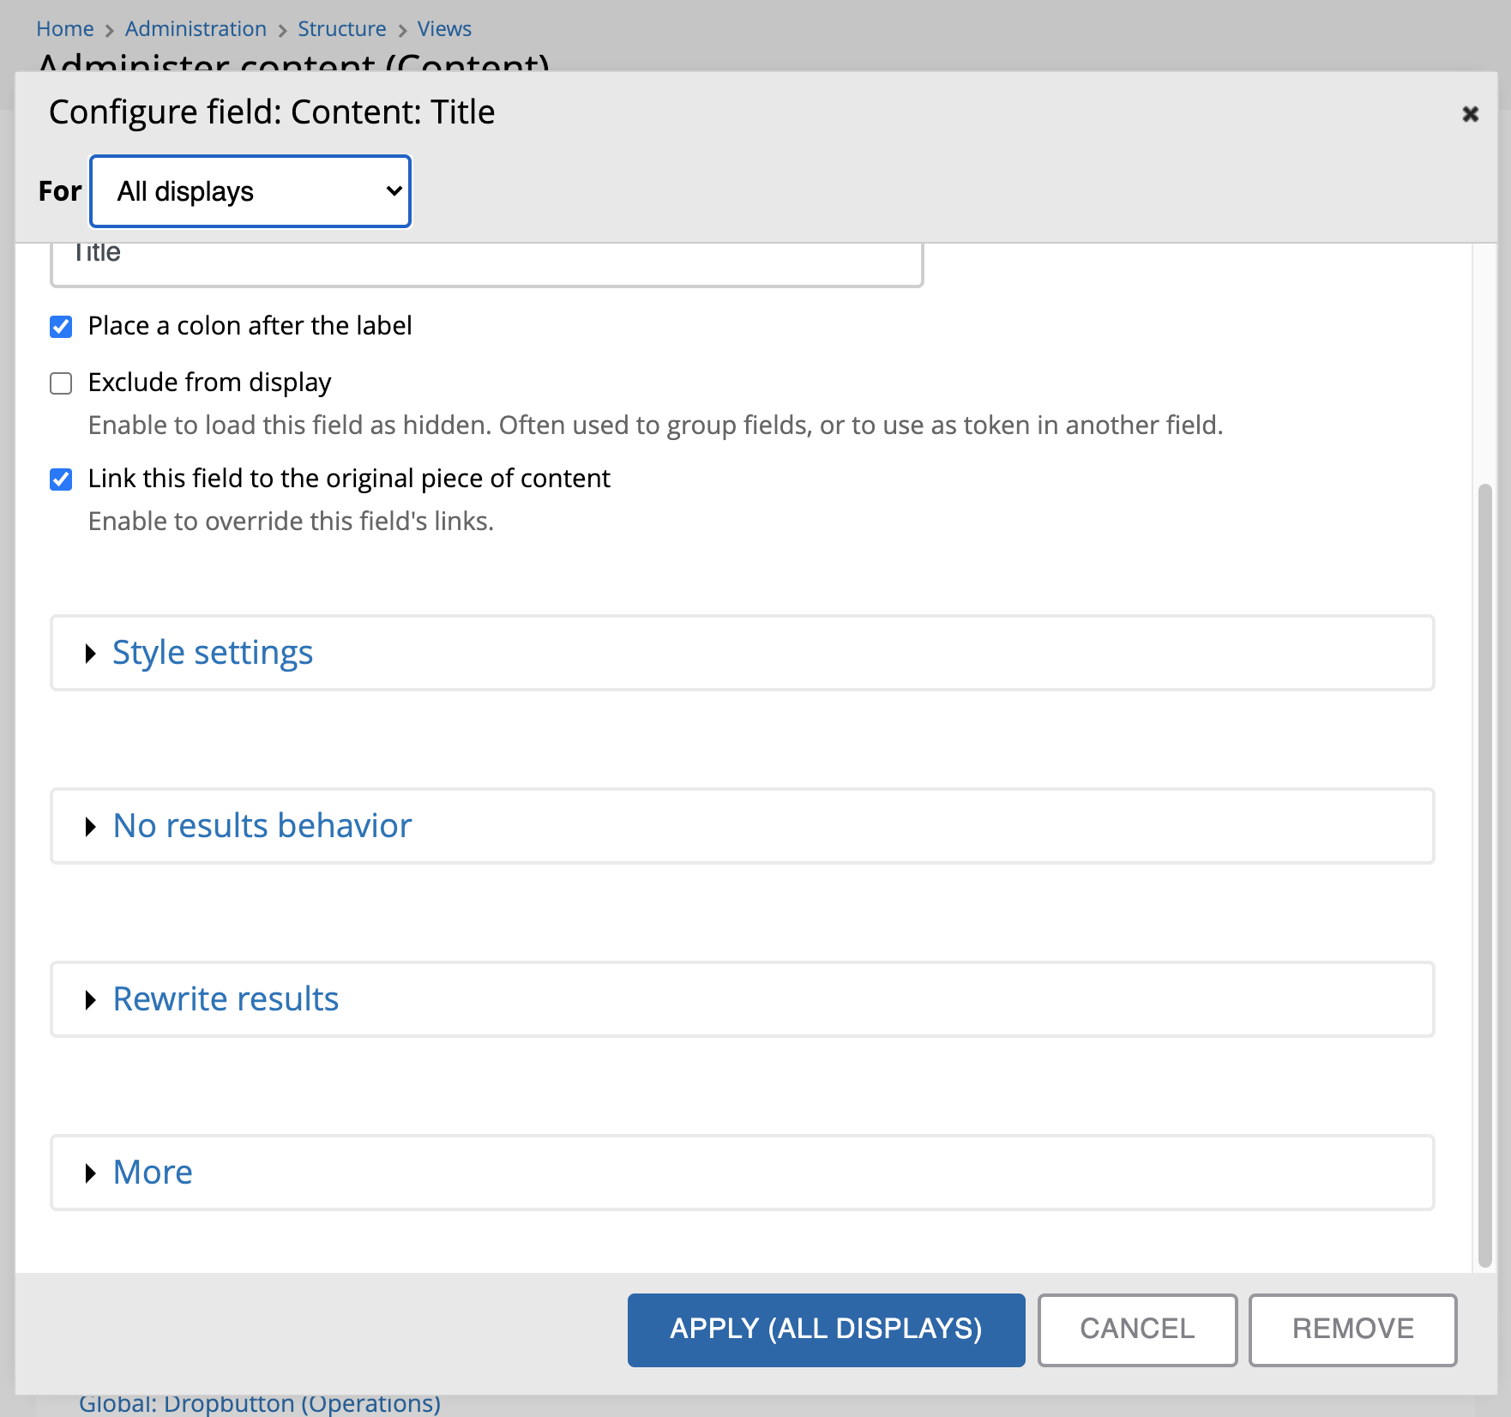Close the Configure field dialog
Viewport: 1511px width, 1417px height.
1470,113
